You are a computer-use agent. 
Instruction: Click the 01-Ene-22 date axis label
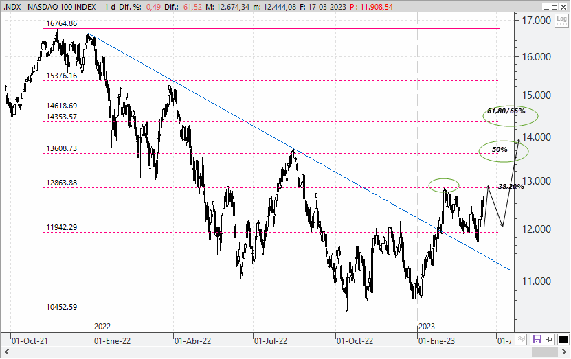pos(112,341)
